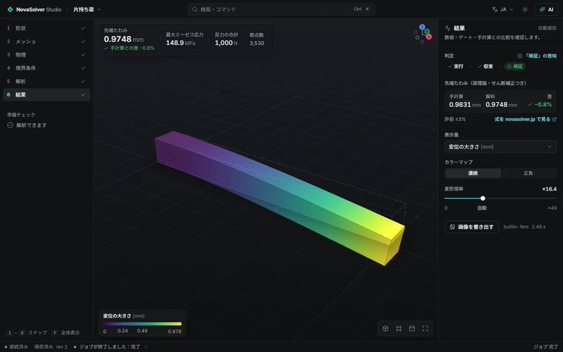Toggle the viewport grid icon
Image resolution: width=563 pixels, height=352 pixels.
(x=399, y=329)
